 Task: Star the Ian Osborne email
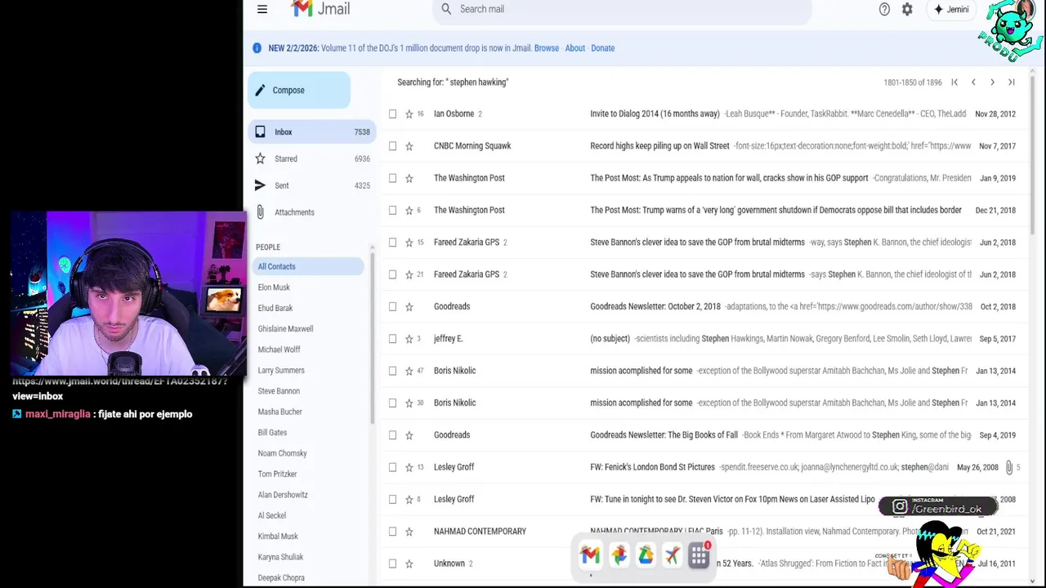pos(409,114)
